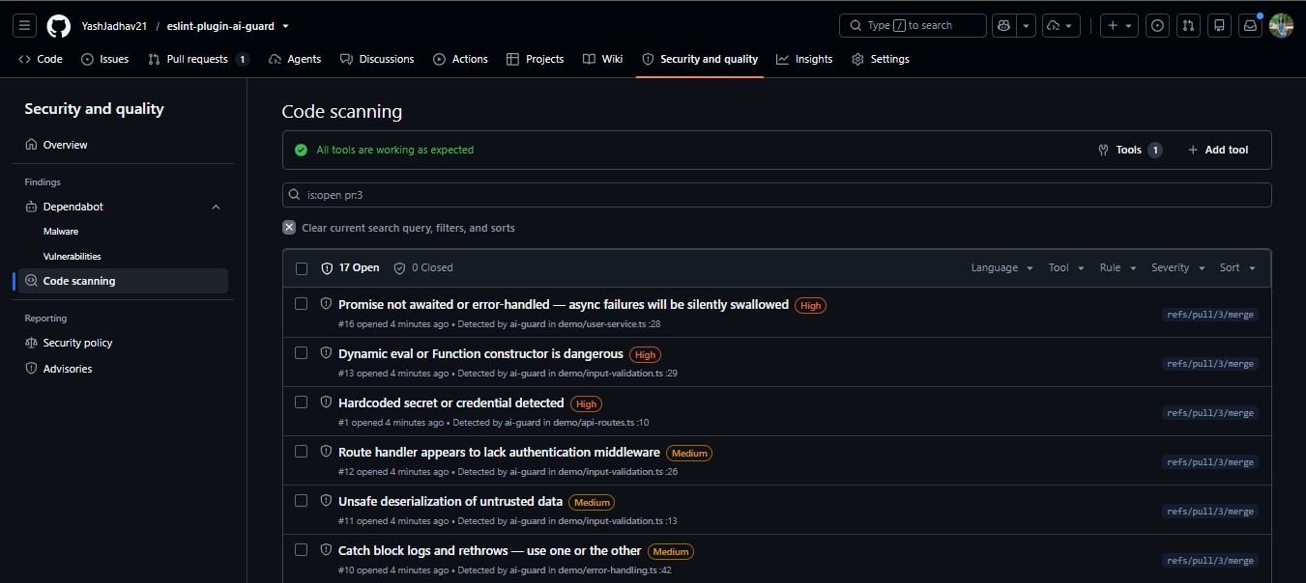The width and height of the screenshot is (1306, 583).
Task: Go to GitHub home via Octocat logo
Action: (x=59, y=26)
